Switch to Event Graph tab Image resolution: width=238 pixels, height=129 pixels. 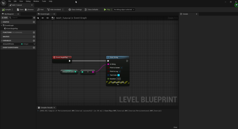coord(45,14)
